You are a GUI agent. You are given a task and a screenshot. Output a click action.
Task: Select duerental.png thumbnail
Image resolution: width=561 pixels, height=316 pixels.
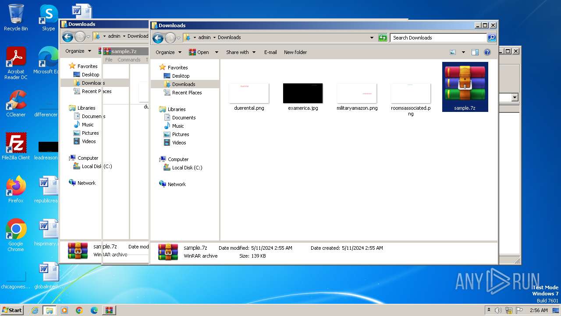click(x=249, y=97)
